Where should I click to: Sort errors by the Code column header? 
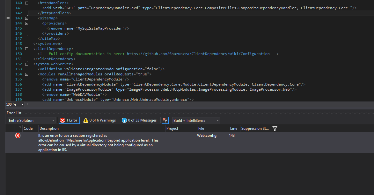(28, 128)
